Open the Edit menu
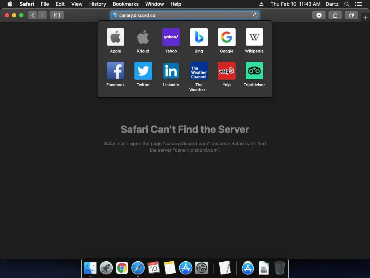370x278 pixels. pyautogui.click(x=60, y=4)
